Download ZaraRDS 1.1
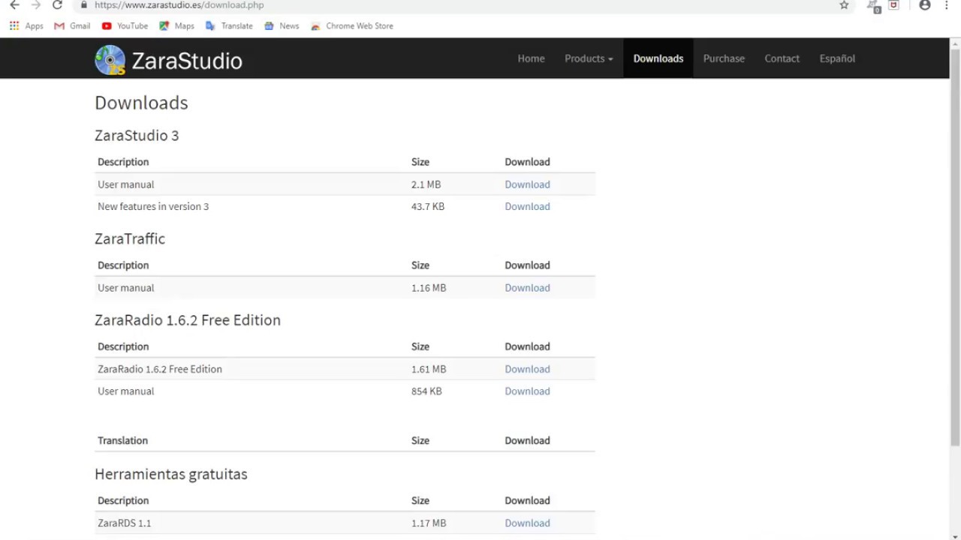 [x=527, y=523]
